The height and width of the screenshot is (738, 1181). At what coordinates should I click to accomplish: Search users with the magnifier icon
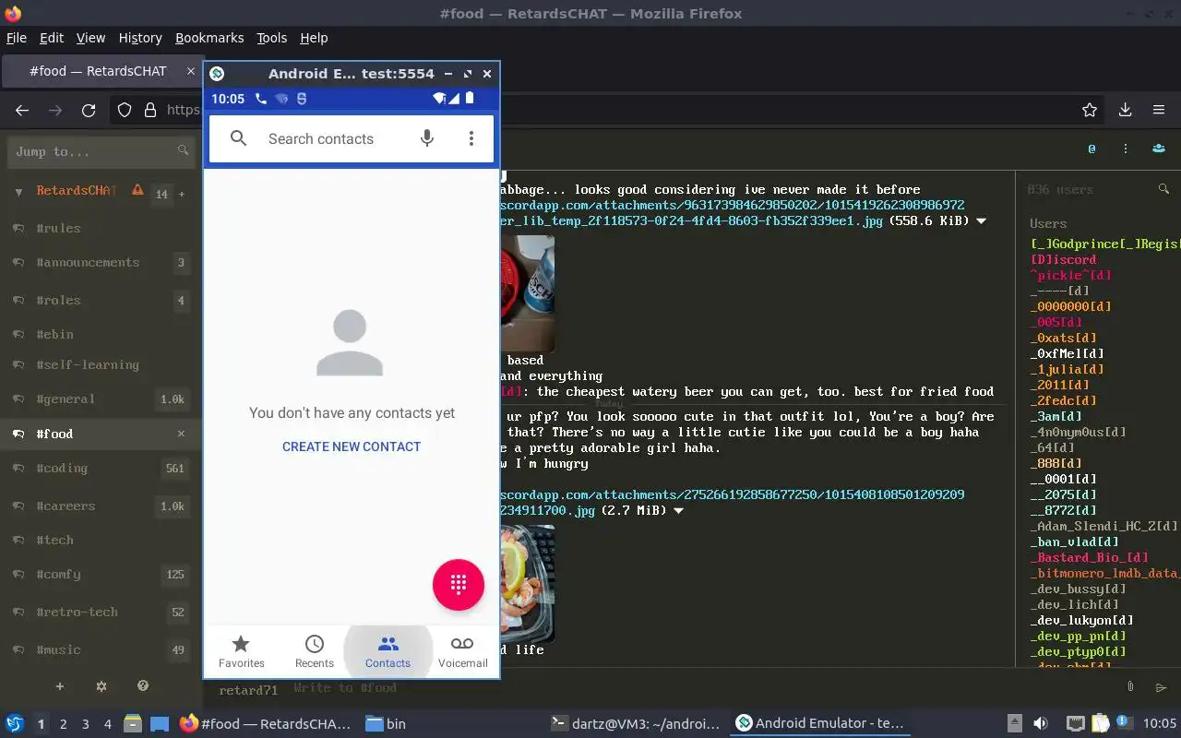pos(1163,189)
